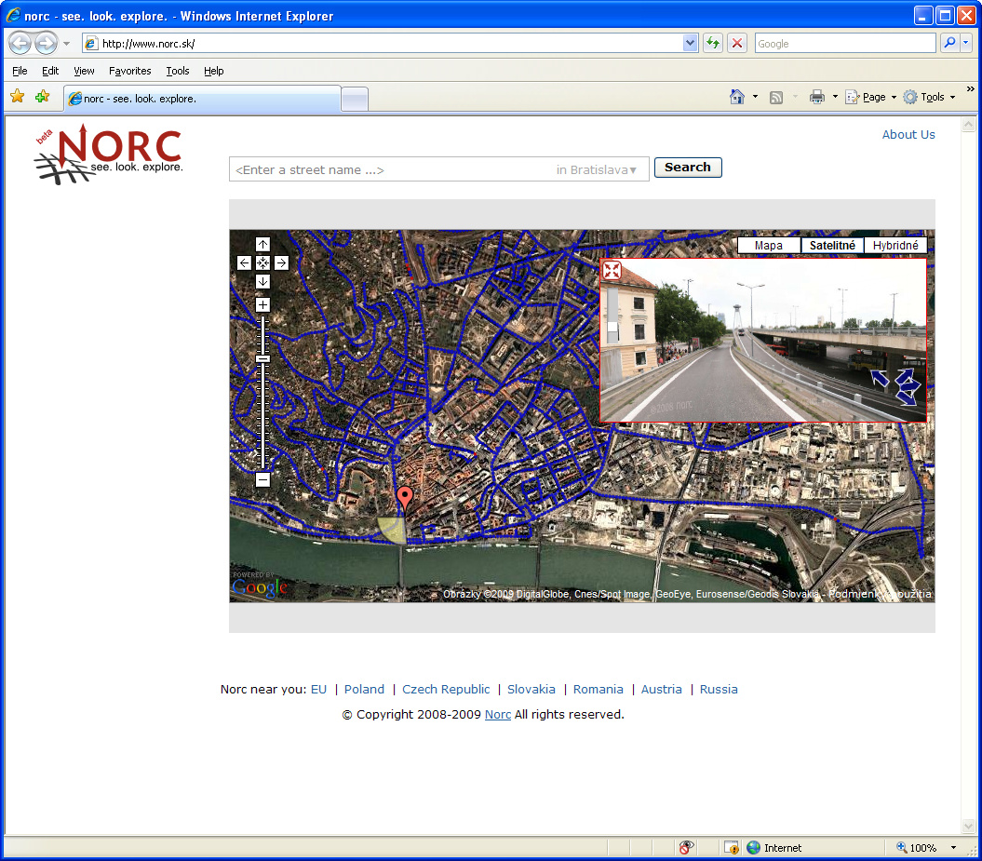
Task: Return to last map result center button
Action: 262,263
